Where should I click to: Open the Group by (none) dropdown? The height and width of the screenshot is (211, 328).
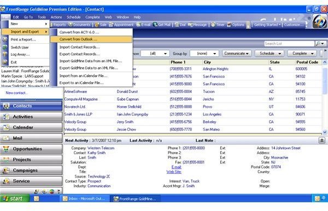pyautogui.click(x=204, y=54)
